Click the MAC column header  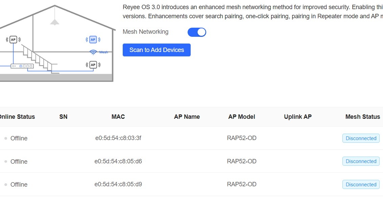(118, 117)
